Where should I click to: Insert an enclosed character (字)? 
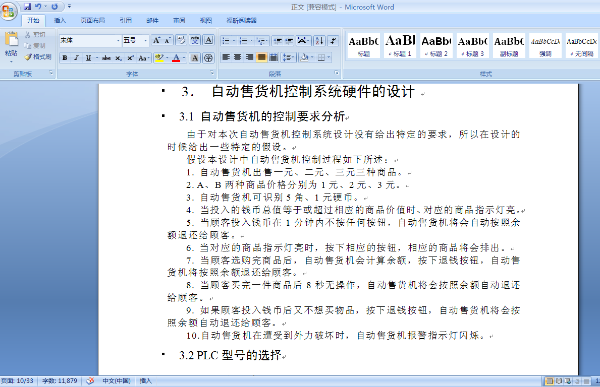[x=208, y=57]
